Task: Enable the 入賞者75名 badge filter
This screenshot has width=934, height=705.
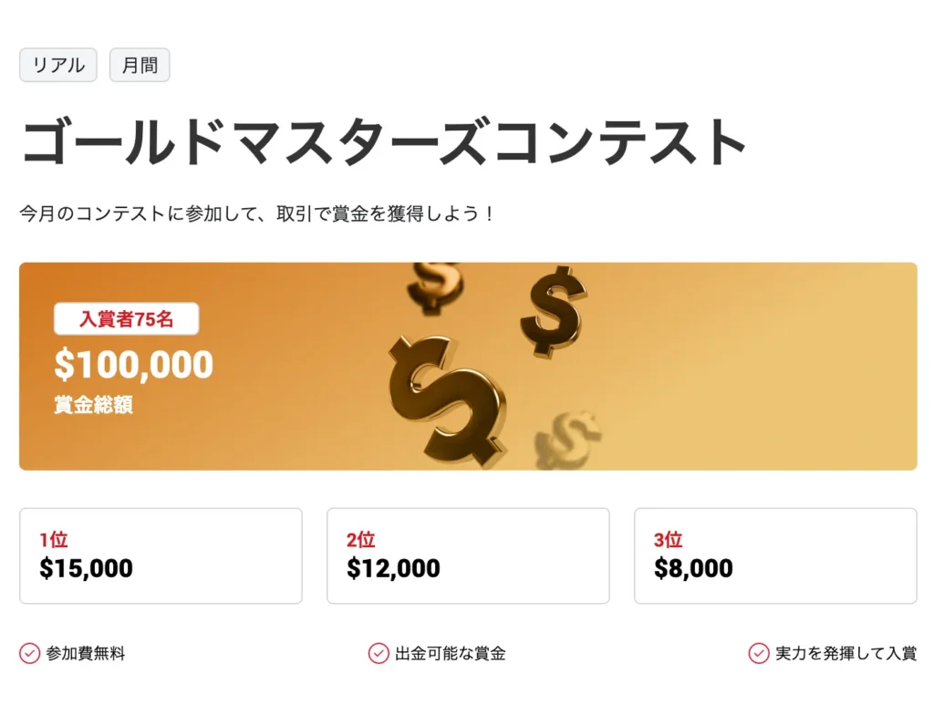Action: [126, 317]
